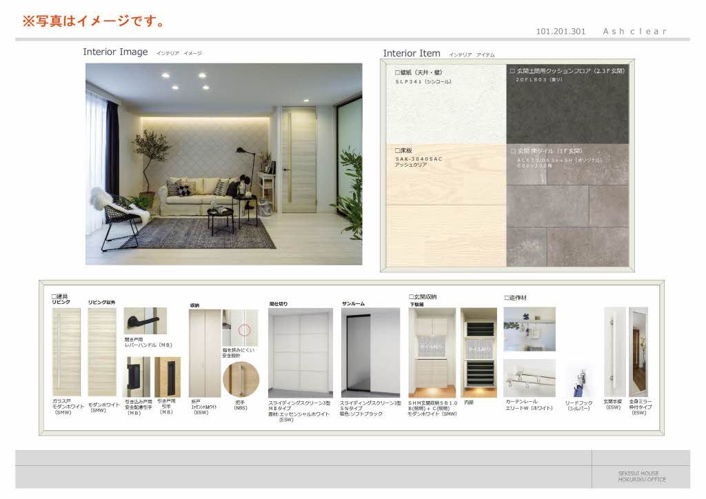706x499 pixels.
Task: Select the black sliding door pull thumbnail
Action: (x=168, y=376)
